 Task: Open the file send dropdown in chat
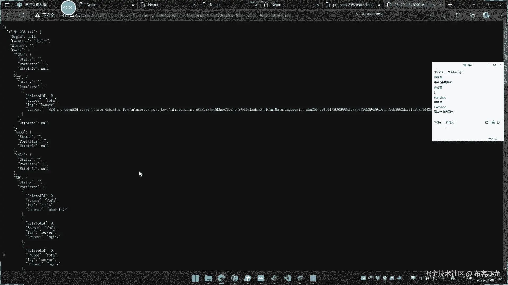pyautogui.click(x=487, y=122)
